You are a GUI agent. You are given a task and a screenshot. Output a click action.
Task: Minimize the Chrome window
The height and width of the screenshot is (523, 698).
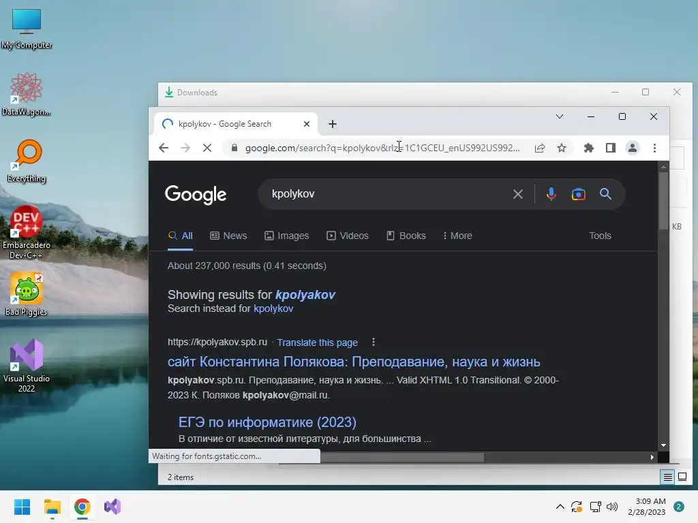click(x=591, y=116)
